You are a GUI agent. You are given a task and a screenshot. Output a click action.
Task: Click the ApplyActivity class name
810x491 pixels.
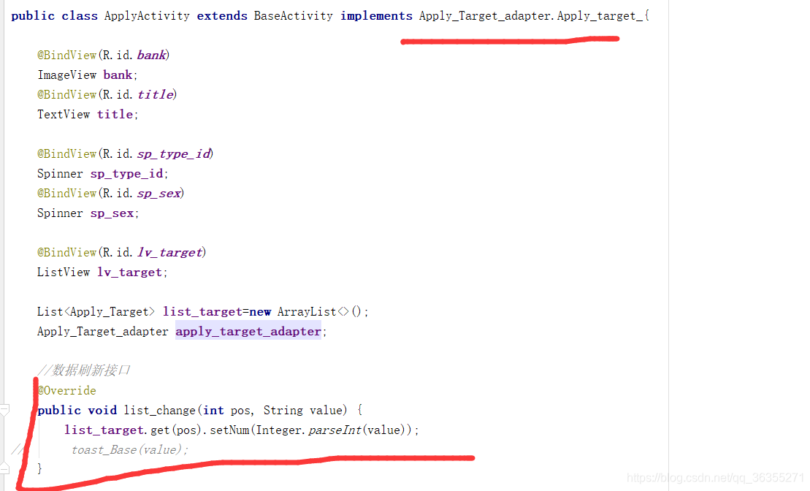click(147, 16)
